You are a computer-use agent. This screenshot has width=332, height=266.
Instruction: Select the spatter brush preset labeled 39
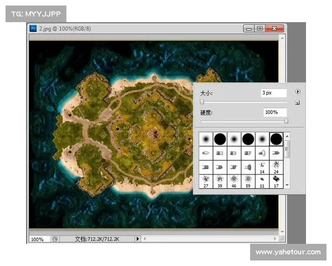[x=220, y=181]
